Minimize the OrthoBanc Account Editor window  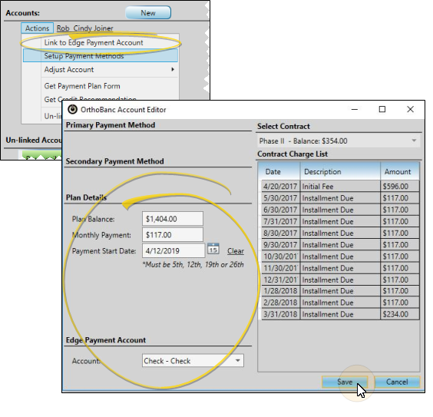pyautogui.click(x=355, y=109)
